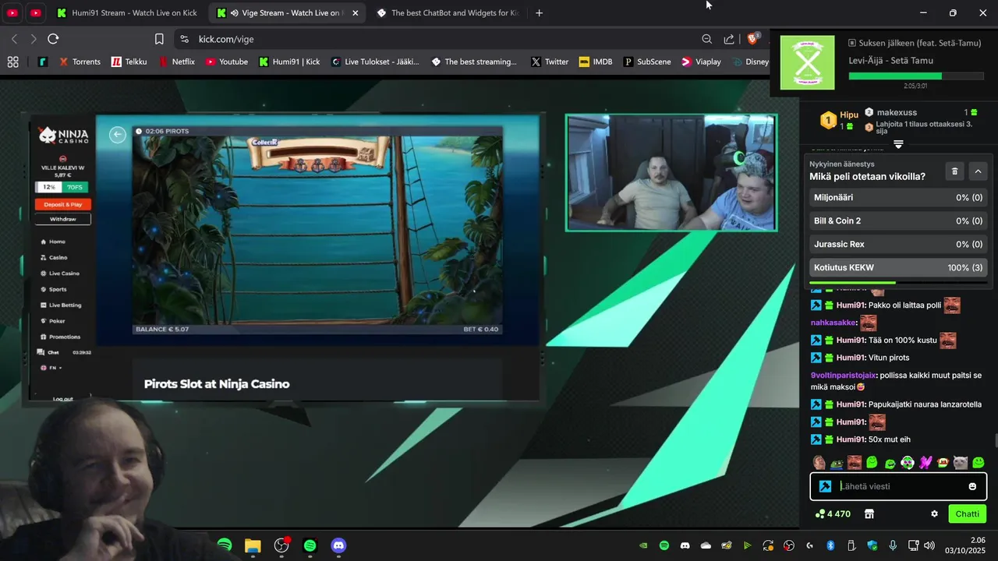Open second pinned YouTube tab
This screenshot has height=561, width=998.
coord(36,12)
